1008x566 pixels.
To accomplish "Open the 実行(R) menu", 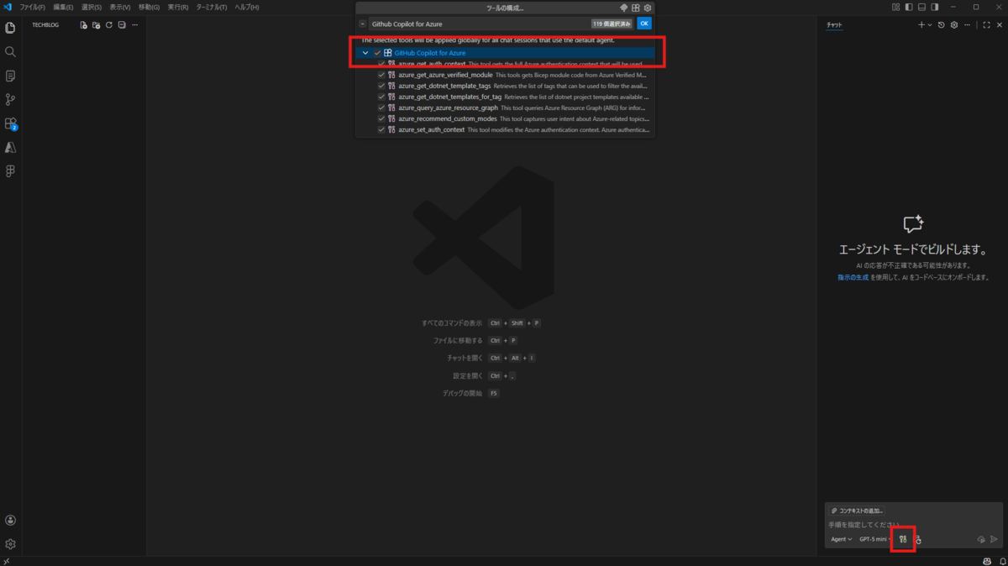I will (x=177, y=7).
